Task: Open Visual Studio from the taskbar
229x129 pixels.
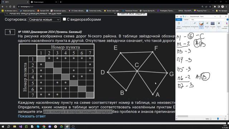Action: coord(20,126)
